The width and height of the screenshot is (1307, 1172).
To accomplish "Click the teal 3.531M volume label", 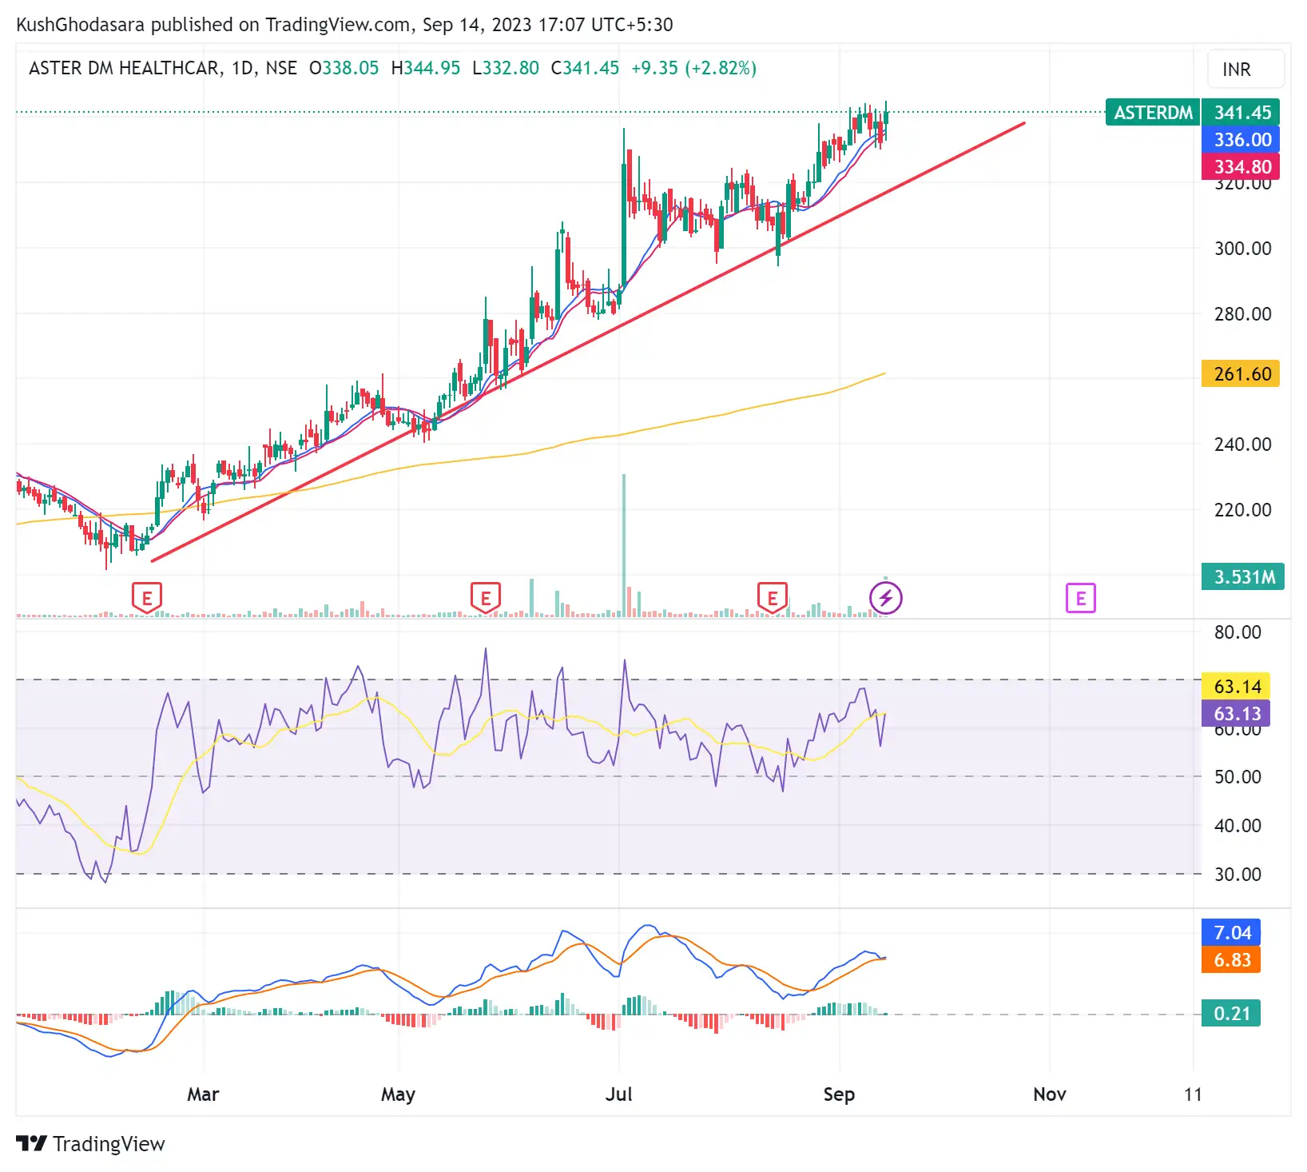I will [x=1241, y=577].
